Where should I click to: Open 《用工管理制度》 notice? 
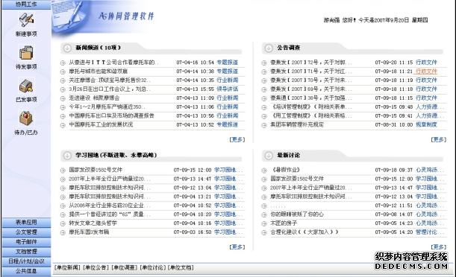[311, 115]
